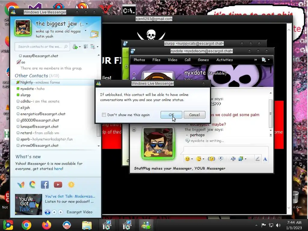
Task: Click OK in the unblock dialog
Action: (171, 115)
